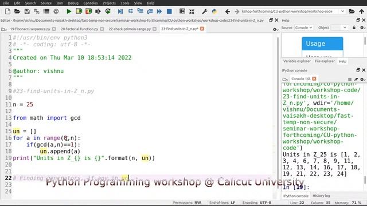Close the 20-factorial-function.py tab
367x206 pixels.
click(102, 29)
